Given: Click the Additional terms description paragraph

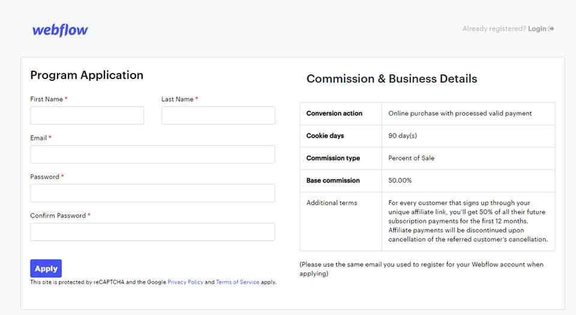Looking at the screenshot, I should pos(467,221).
